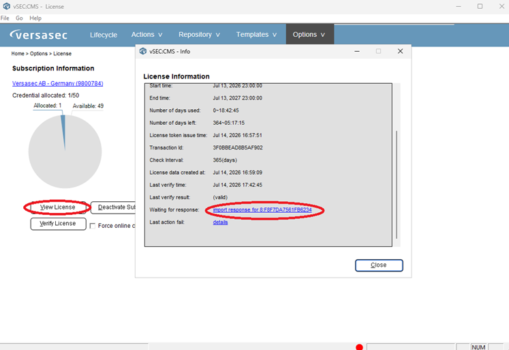Click the Allocated: 1 chart label
Screen dimensions: 509x350
click(x=48, y=106)
